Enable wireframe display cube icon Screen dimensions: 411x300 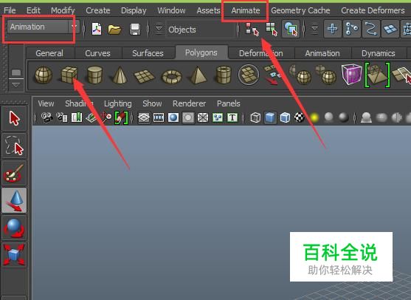click(x=255, y=117)
